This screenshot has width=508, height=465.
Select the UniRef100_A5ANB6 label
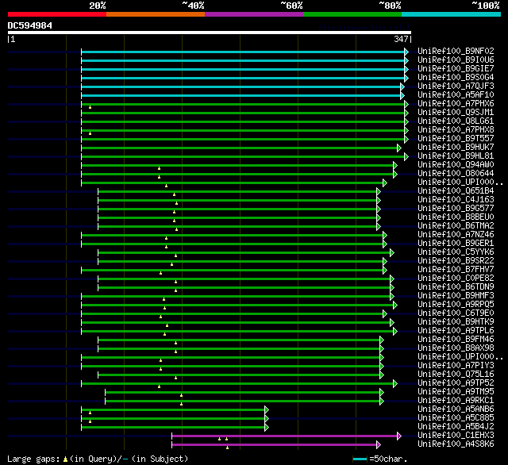456,409
